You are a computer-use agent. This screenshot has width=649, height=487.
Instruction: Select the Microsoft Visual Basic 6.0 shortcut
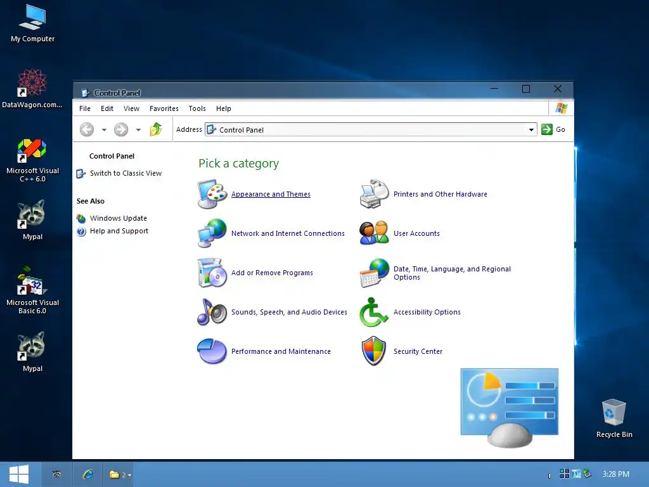[x=32, y=290]
